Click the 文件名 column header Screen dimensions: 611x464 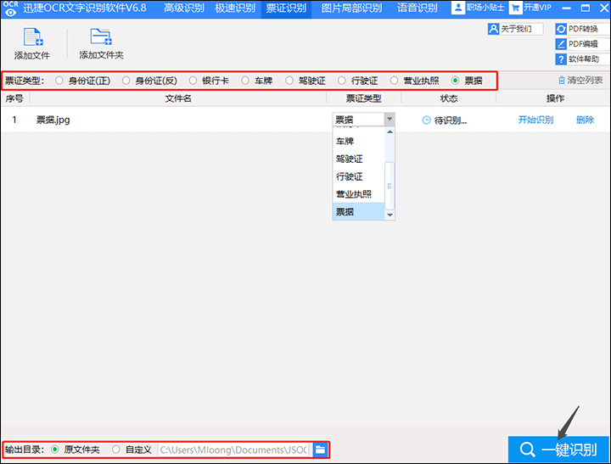178,98
